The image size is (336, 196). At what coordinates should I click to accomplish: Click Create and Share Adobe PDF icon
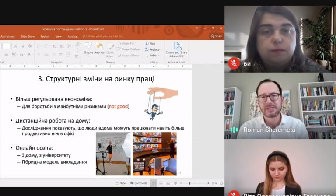177,46
